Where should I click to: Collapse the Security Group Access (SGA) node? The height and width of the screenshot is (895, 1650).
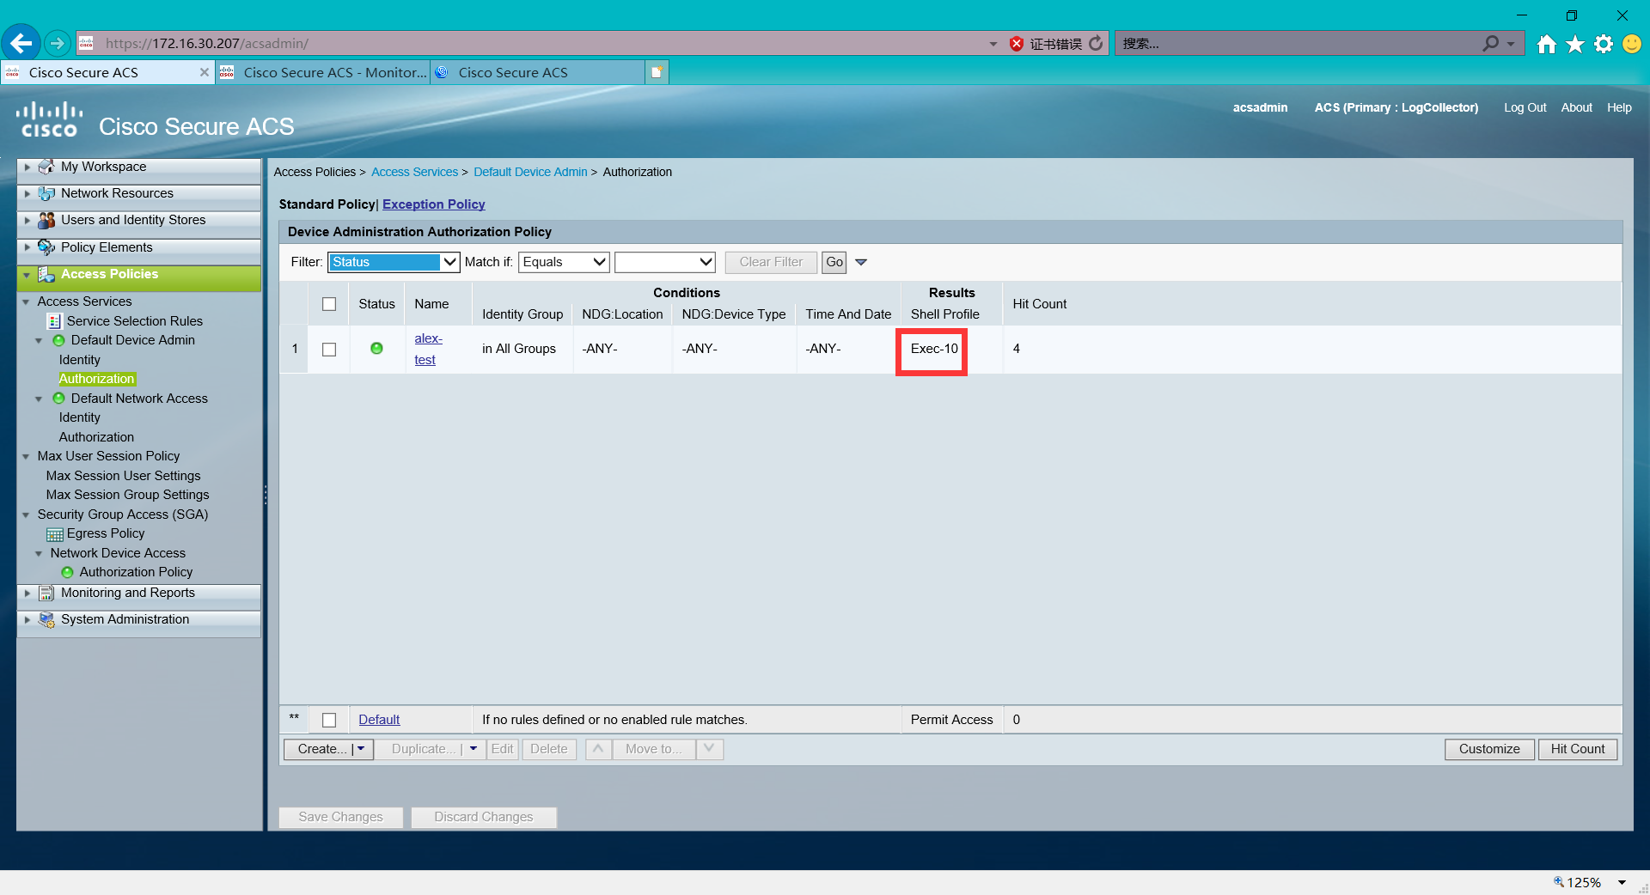point(26,515)
